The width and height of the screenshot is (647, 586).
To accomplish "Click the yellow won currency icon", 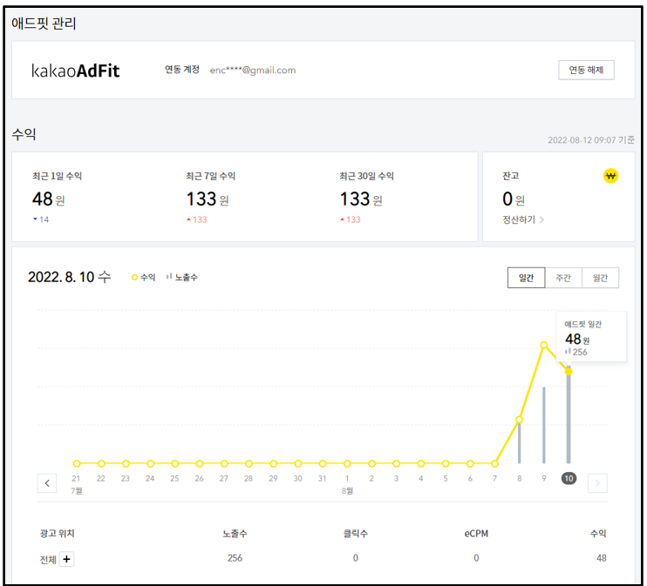I will 610,177.
